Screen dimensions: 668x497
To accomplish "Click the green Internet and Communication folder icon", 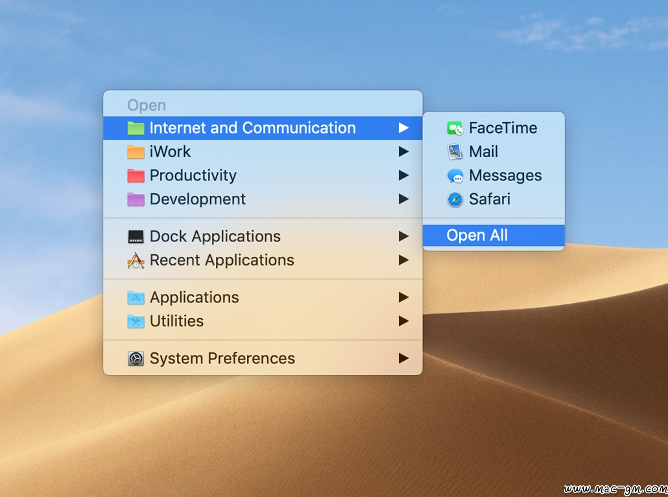I will click(x=136, y=128).
